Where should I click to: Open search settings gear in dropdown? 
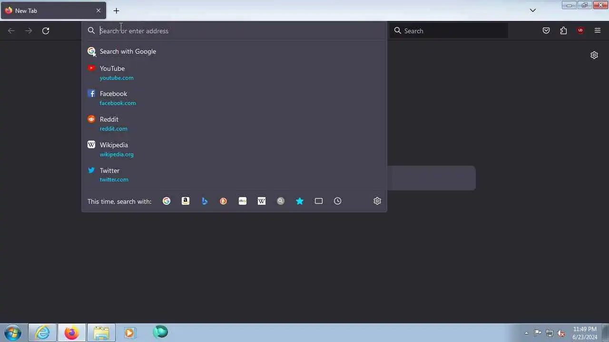377,201
